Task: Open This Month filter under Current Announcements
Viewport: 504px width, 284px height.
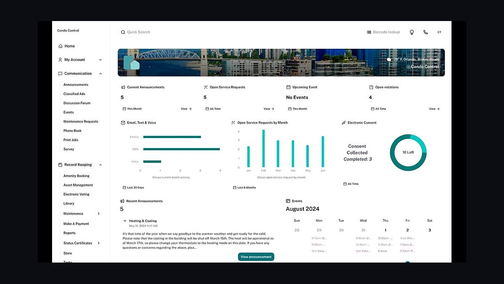Action: tap(132, 109)
